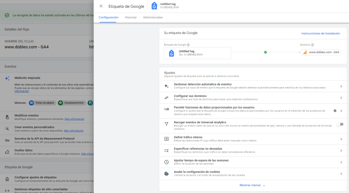Click the info icon on user-provided data row
The image size is (349, 193).
[335, 111]
